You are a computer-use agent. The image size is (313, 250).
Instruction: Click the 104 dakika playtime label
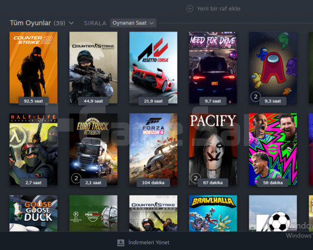tap(153, 183)
